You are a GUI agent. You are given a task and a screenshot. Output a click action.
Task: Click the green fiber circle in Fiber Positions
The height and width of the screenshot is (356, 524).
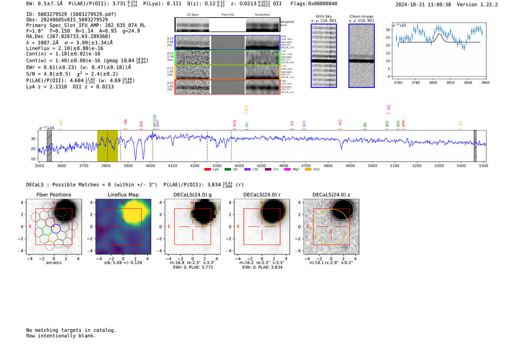pos(46,230)
